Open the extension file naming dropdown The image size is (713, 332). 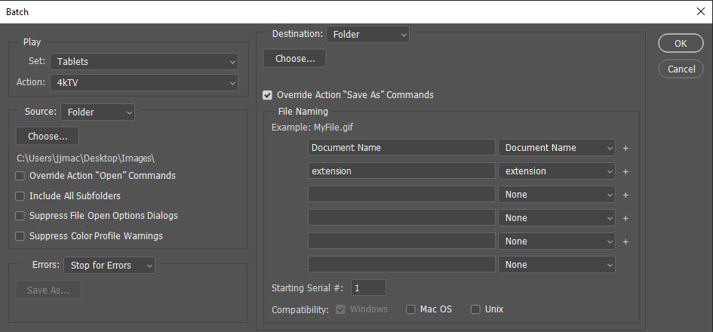[x=557, y=171]
